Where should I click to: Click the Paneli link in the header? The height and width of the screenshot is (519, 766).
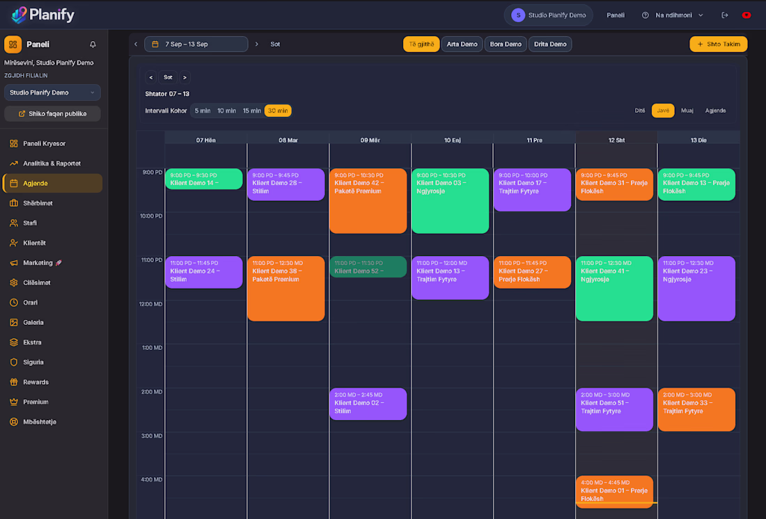click(x=616, y=15)
